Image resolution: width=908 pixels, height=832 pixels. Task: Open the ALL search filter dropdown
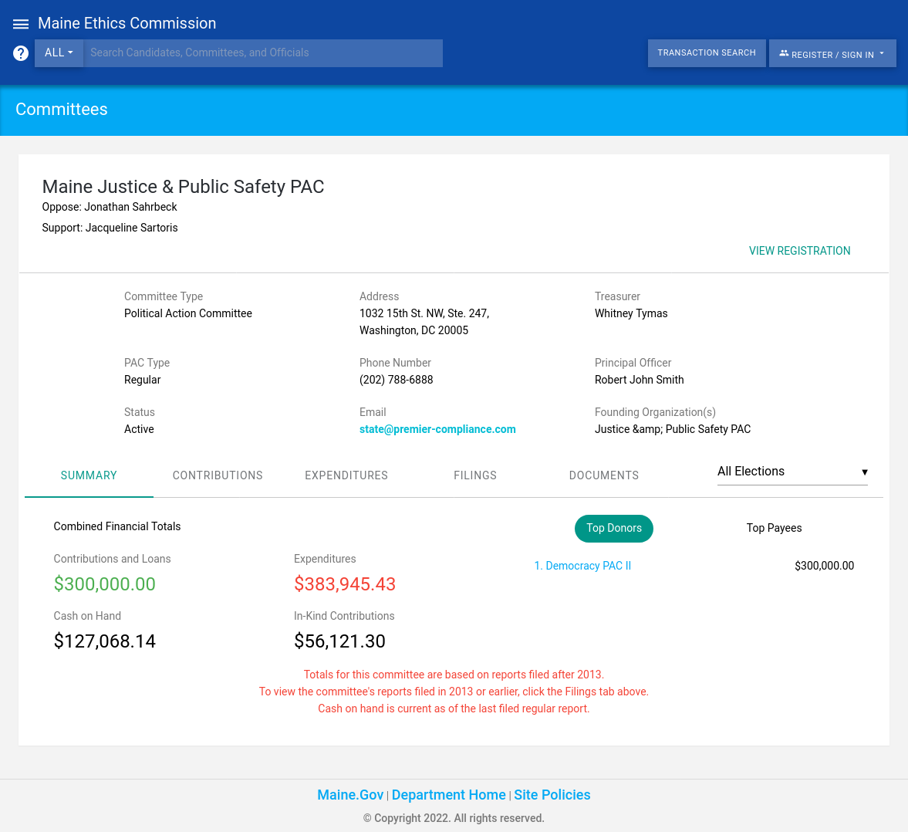tap(59, 52)
